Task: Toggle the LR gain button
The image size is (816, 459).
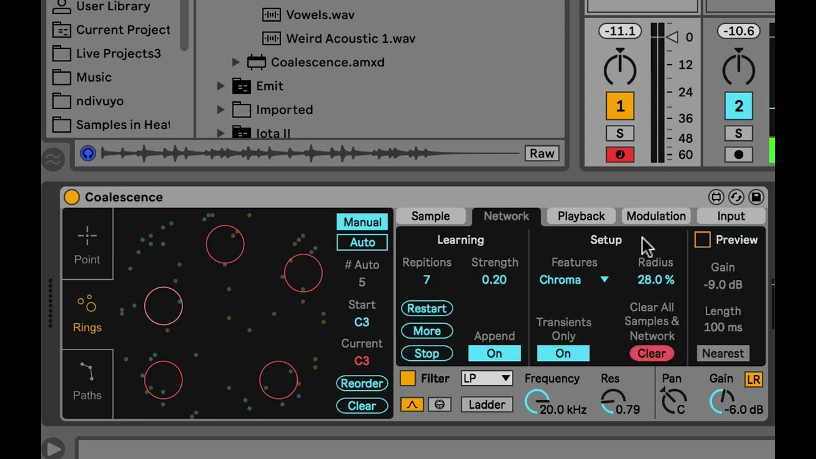Action: point(754,379)
